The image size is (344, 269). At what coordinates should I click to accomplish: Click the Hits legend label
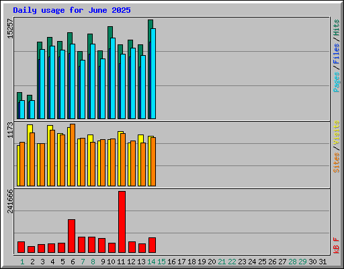[337, 28]
